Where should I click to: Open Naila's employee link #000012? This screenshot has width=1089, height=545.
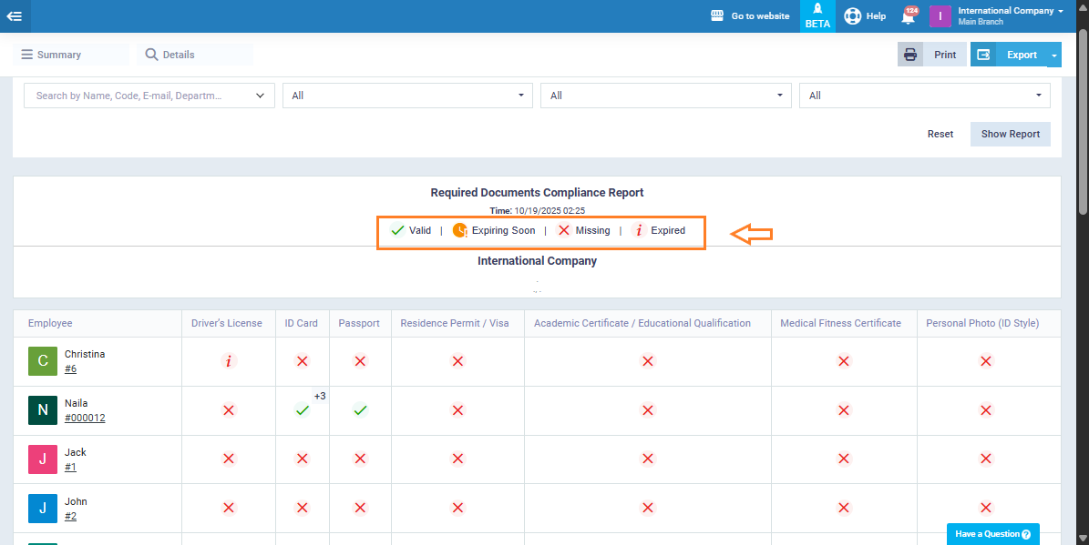[x=85, y=418]
